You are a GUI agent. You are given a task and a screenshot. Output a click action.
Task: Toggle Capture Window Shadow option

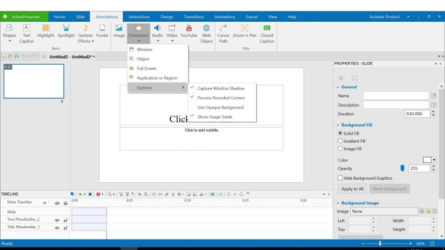tap(222, 88)
